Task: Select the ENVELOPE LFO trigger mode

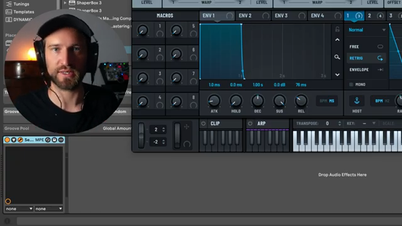Action: (x=366, y=70)
